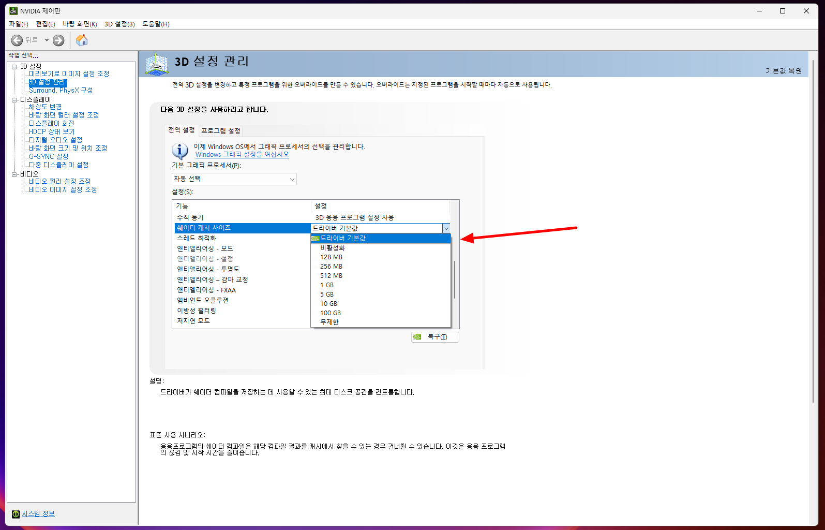
Task: Select 앤티앨리어싱 - FXAA row
Action: click(243, 290)
